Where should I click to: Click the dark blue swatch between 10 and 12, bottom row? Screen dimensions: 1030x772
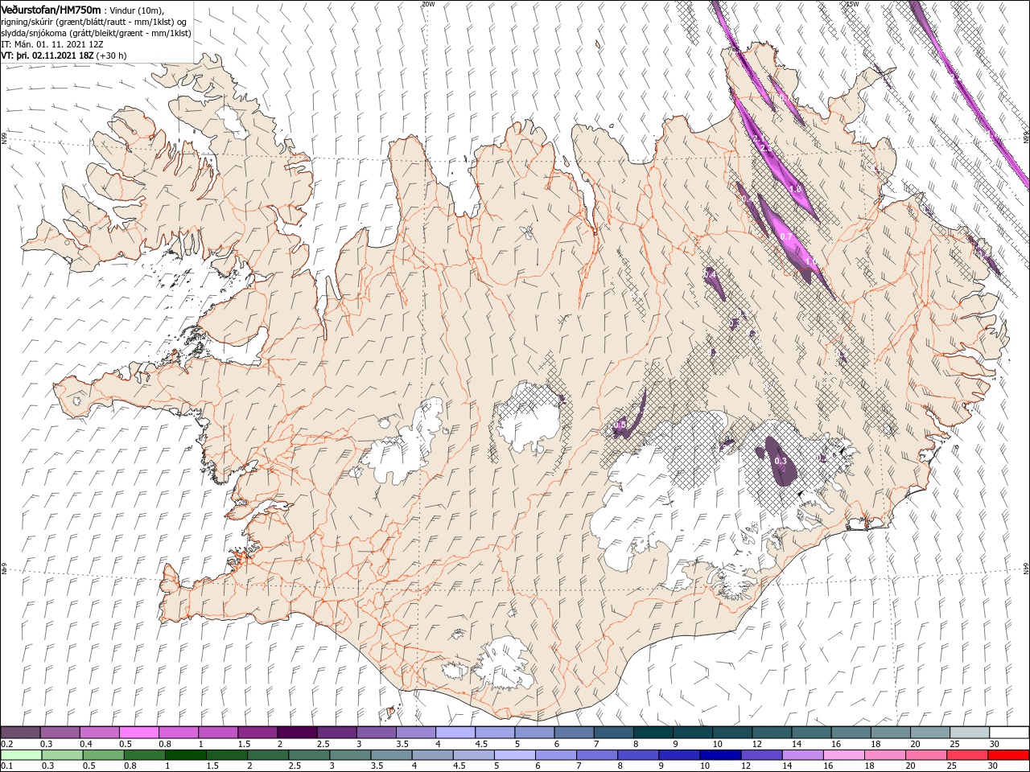tap(719, 755)
